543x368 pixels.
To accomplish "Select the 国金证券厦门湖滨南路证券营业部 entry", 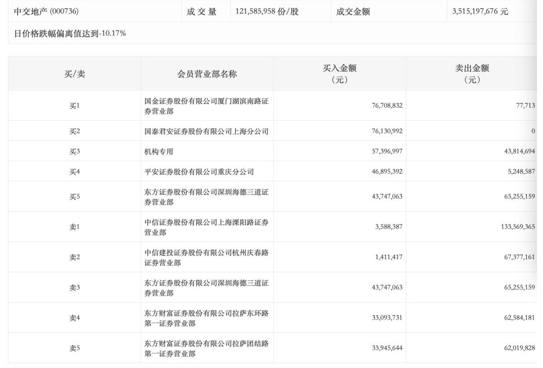I will pyautogui.click(x=206, y=106).
